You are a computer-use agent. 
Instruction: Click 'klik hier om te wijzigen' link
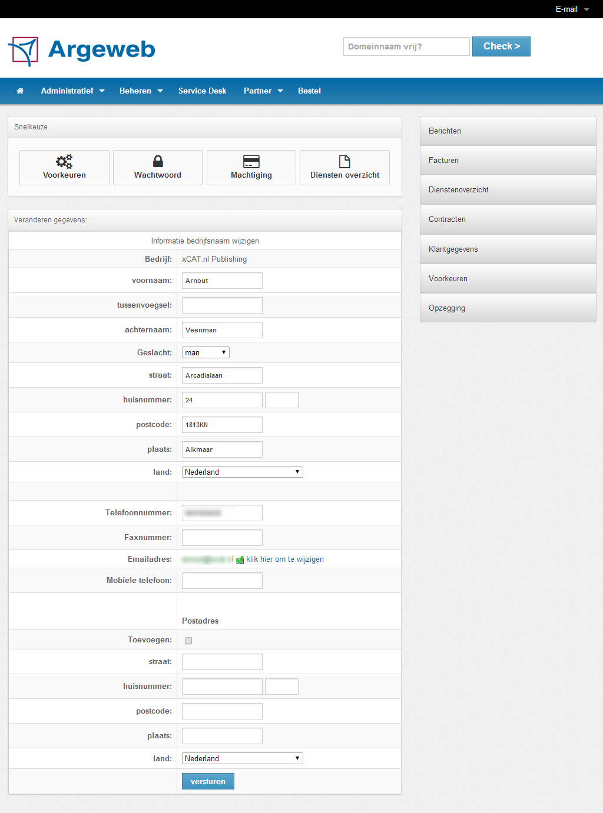click(285, 559)
